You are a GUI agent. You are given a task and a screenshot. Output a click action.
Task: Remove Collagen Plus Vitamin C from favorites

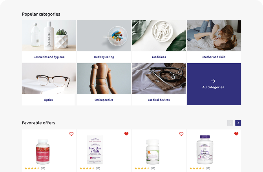coord(236,134)
